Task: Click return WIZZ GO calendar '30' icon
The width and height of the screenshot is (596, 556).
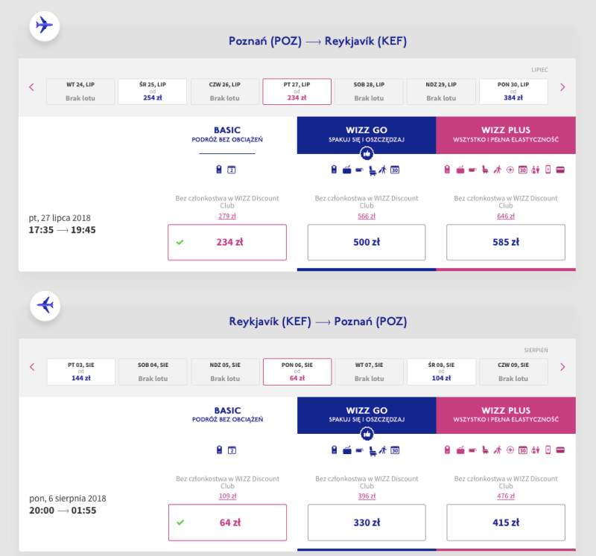Action: coord(396,450)
